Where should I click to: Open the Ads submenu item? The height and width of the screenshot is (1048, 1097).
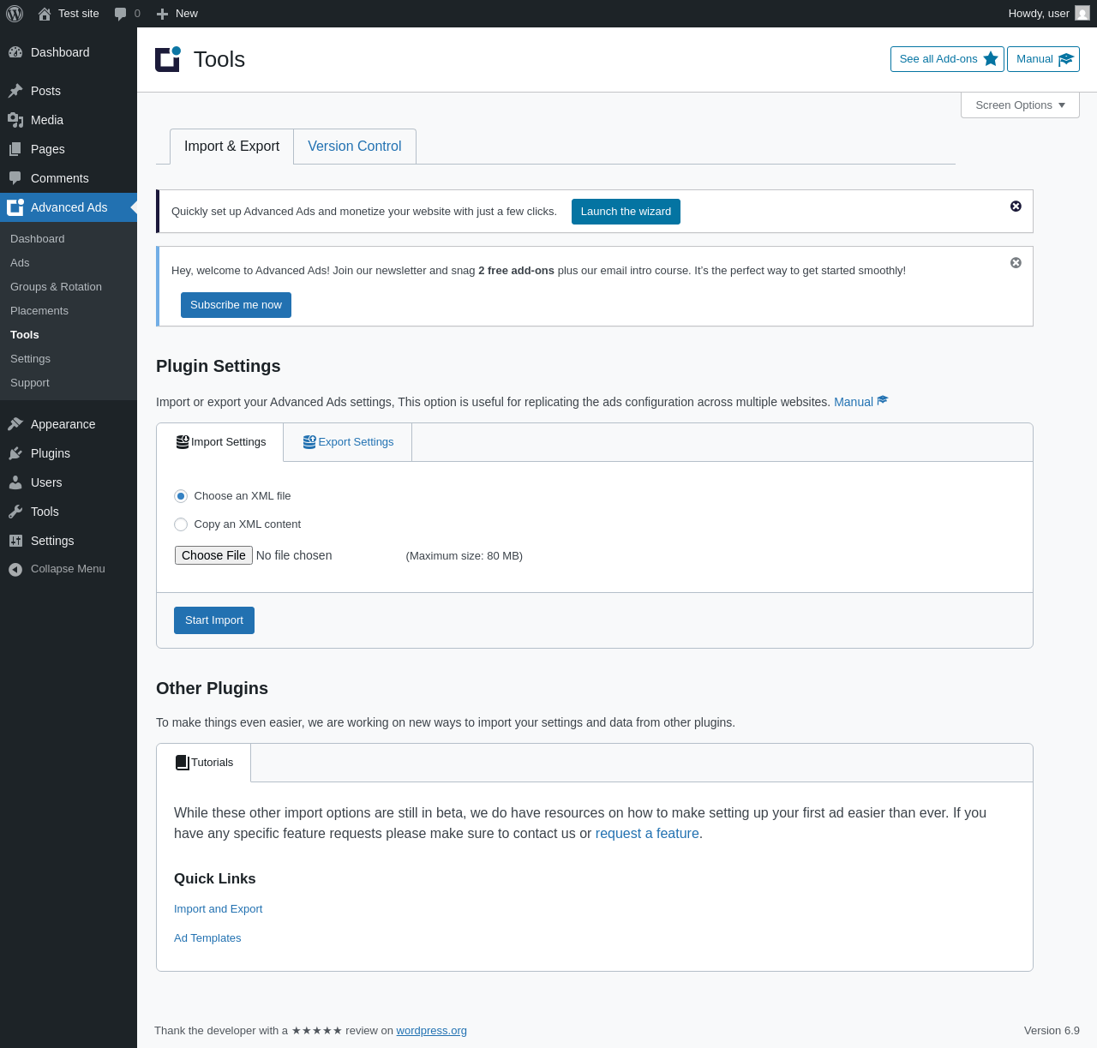click(20, 263)
